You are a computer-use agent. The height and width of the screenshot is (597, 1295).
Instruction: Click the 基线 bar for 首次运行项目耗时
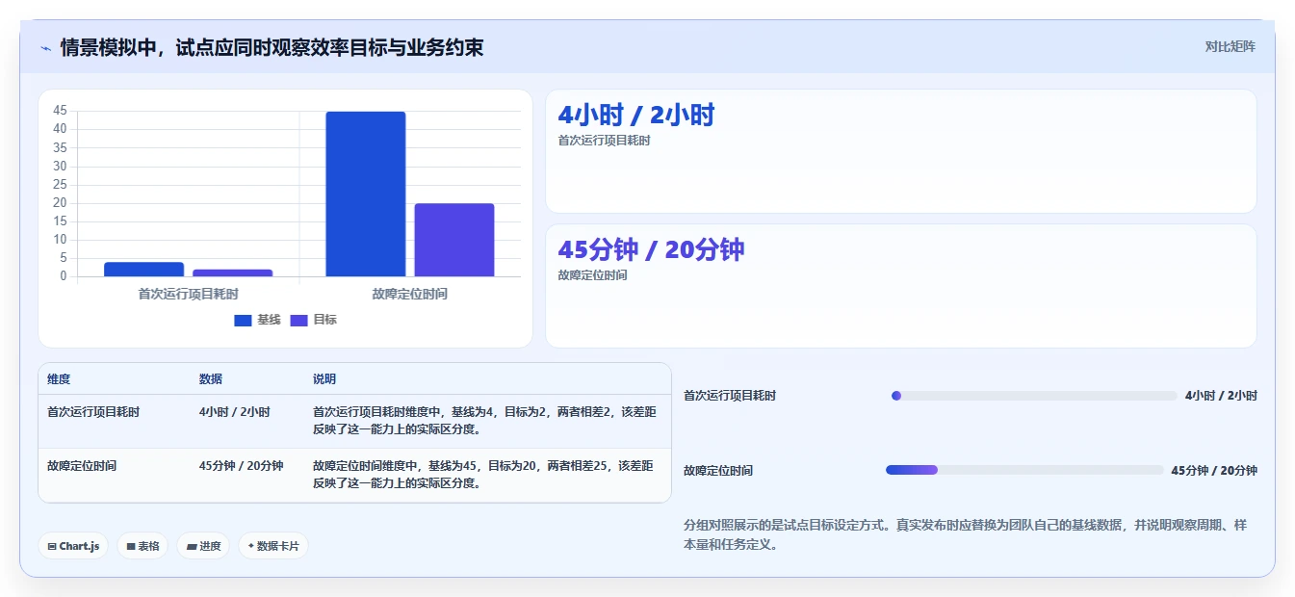click(143, 270)
